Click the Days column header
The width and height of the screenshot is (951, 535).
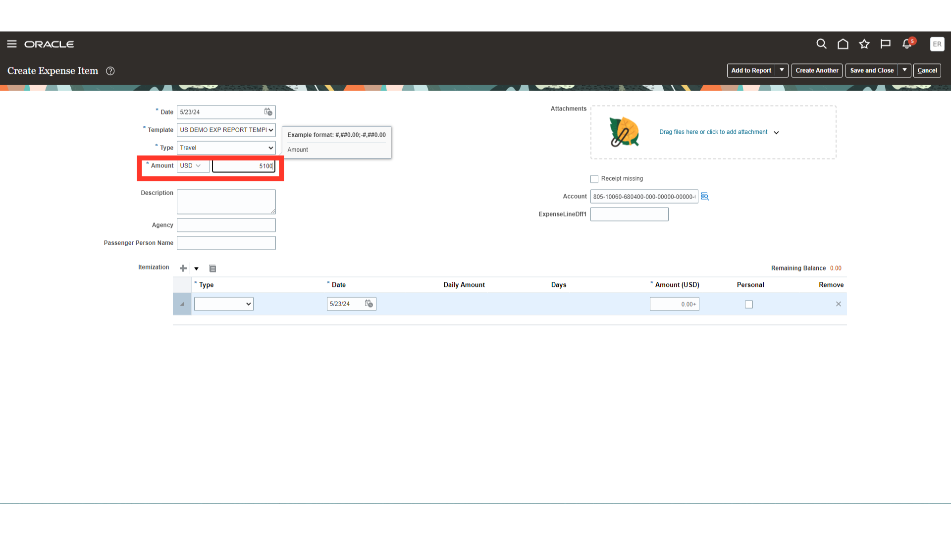(x=559, y=285)
